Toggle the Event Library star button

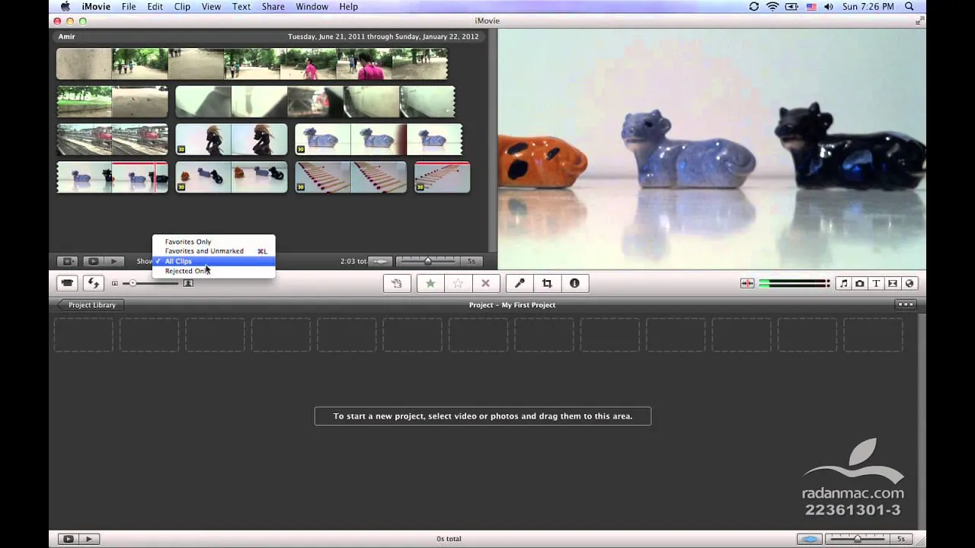[67, 261]
